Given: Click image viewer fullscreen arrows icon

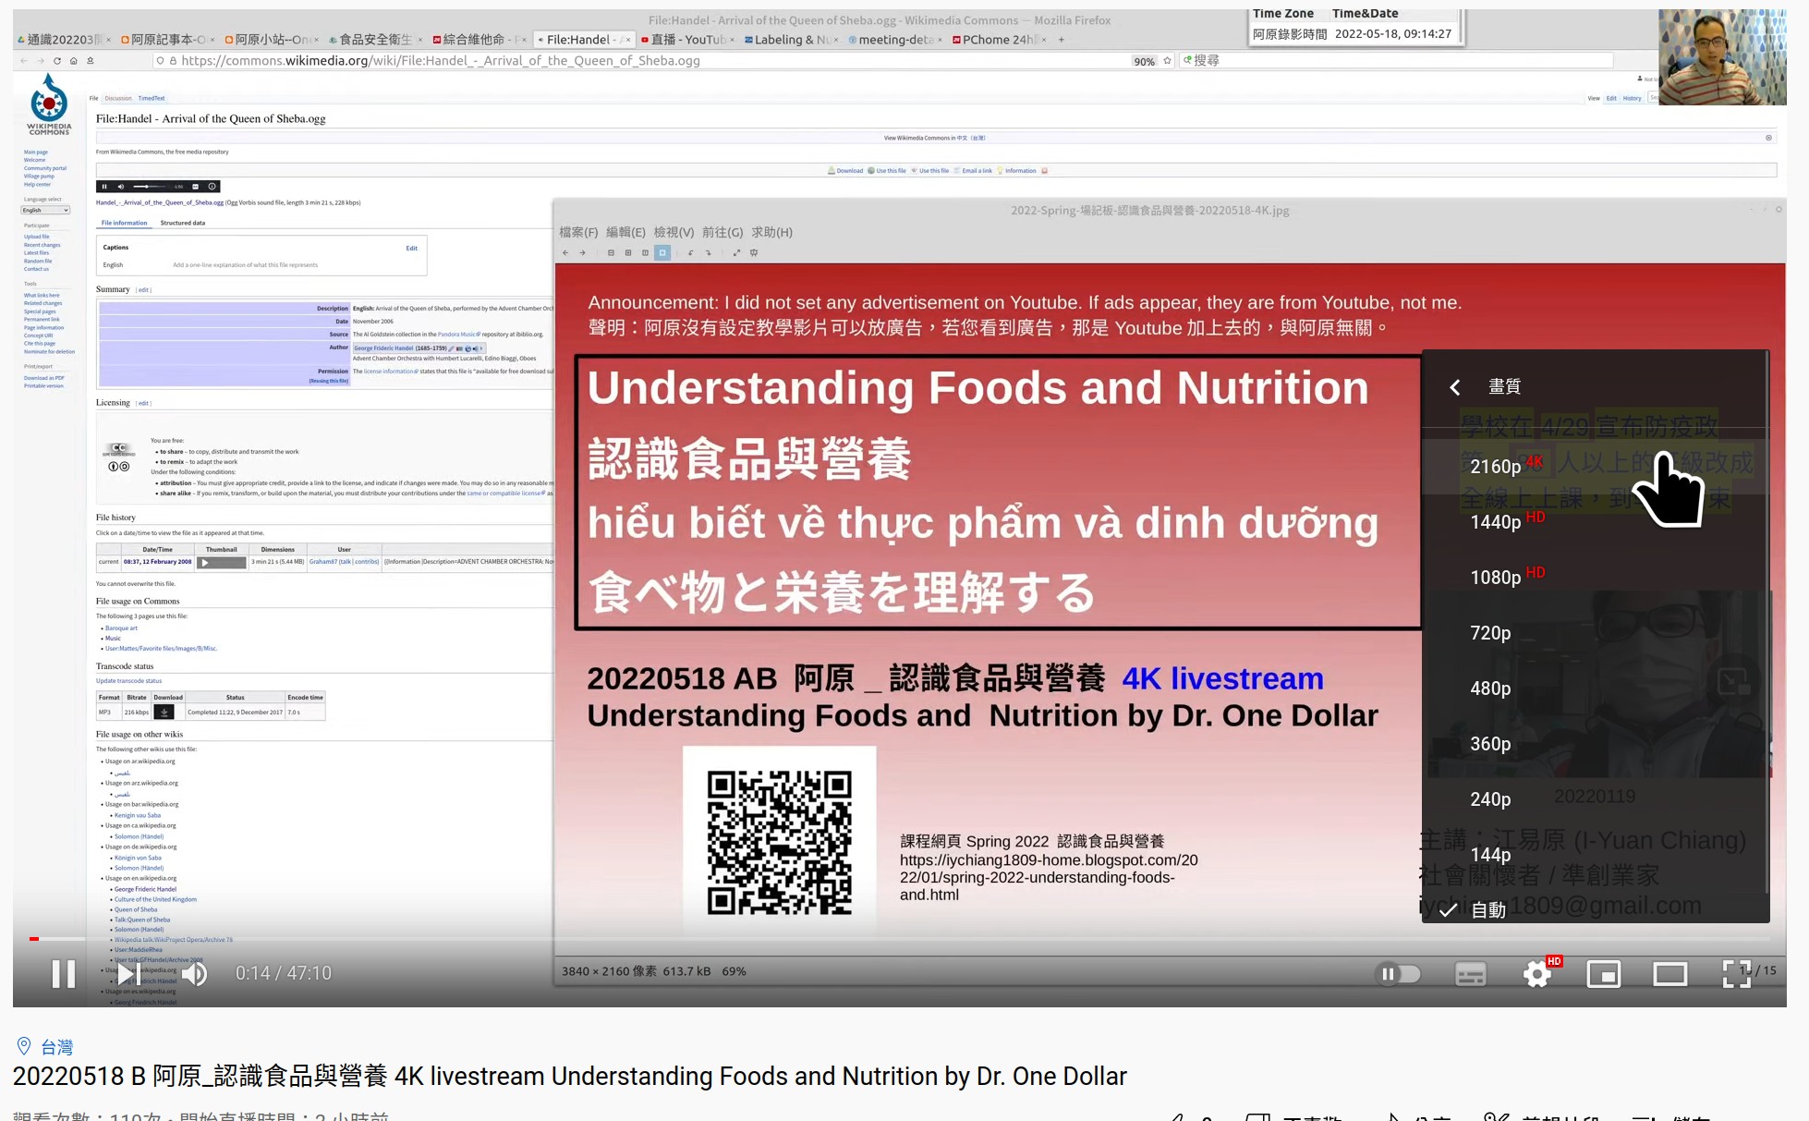Looking at the screenshot, I should point(736,252).
